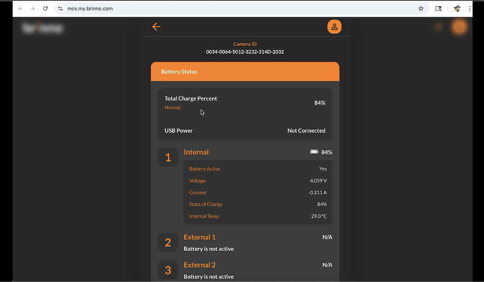The width and height of the screenshot is (484, 282).
Task: Click the External 2 heading
Action: click(200, 265)
